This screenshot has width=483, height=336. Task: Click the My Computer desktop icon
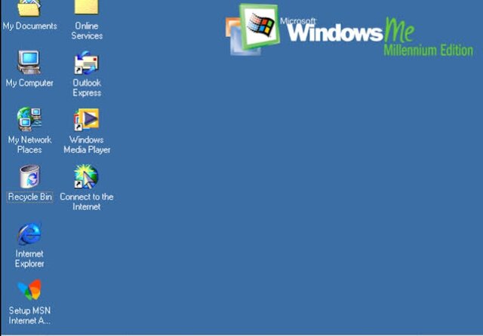click(29, 62)
